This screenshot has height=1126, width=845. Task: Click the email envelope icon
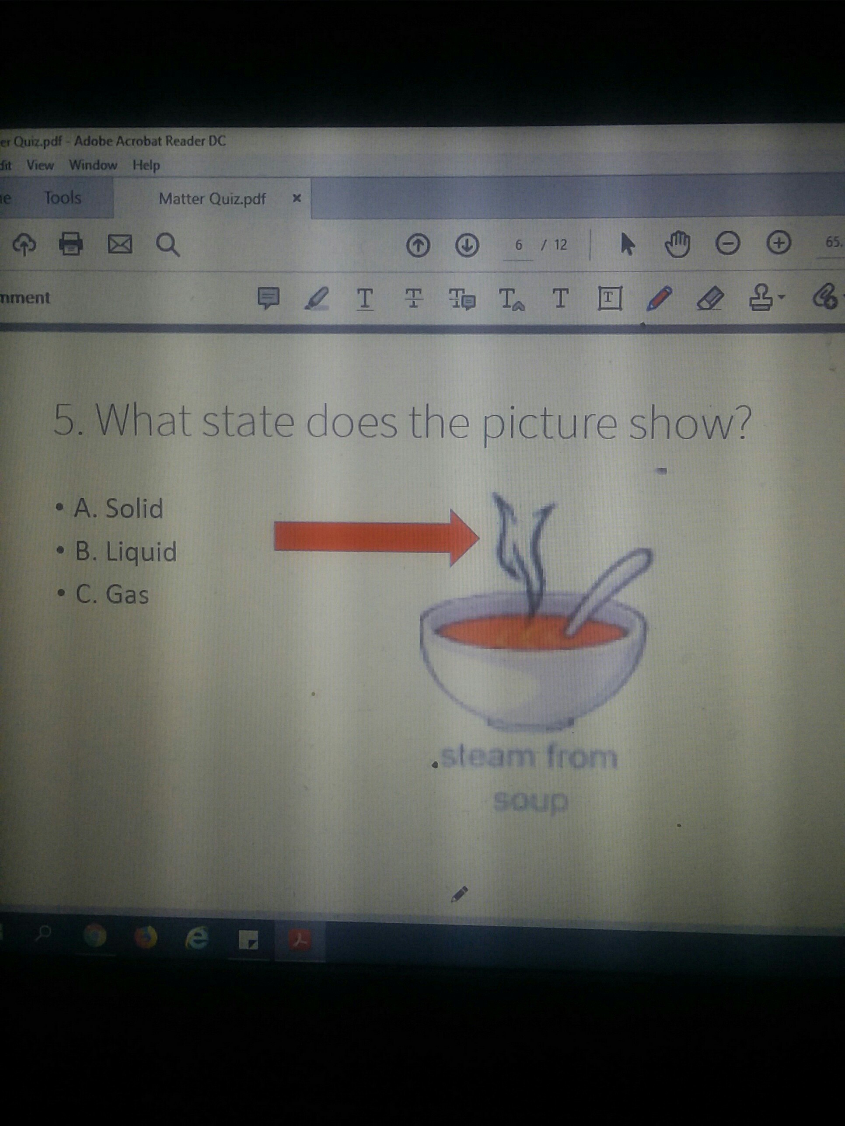(x=120, y=244)
